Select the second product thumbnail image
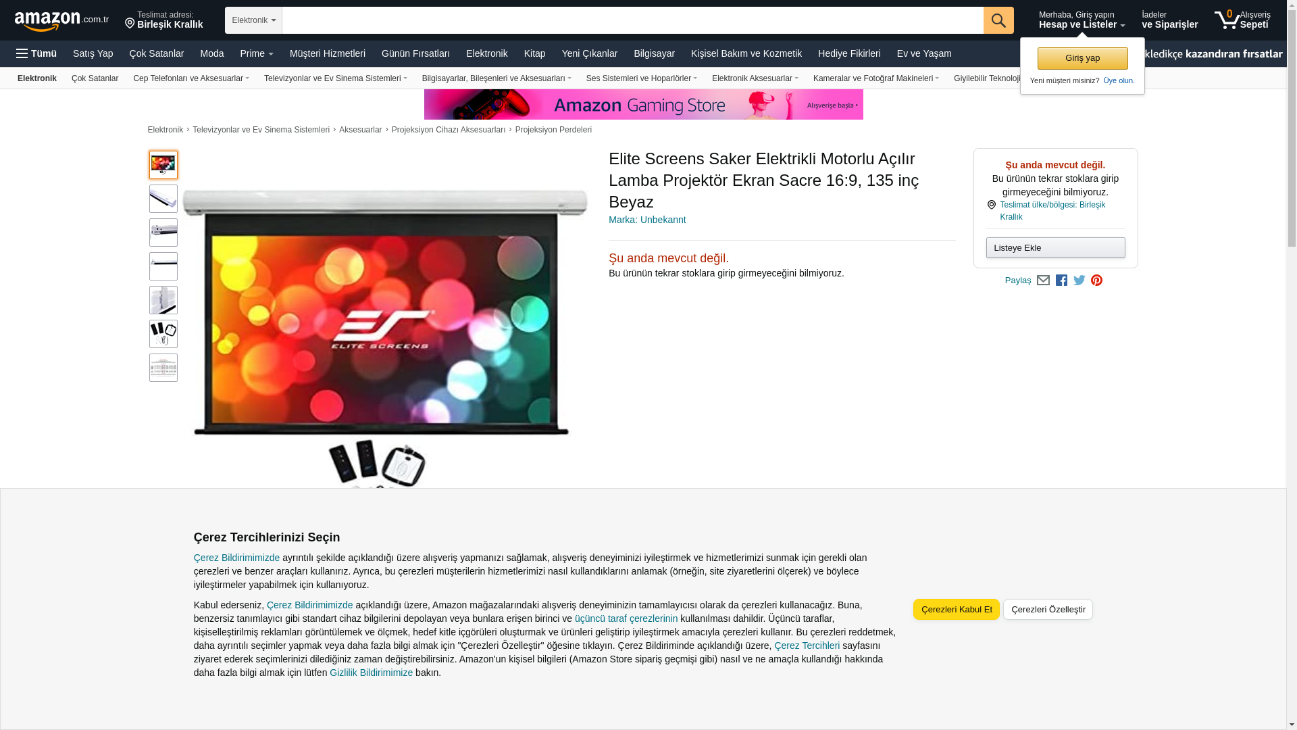Viewport: 1297px width, 730px height. coord(163,199)
